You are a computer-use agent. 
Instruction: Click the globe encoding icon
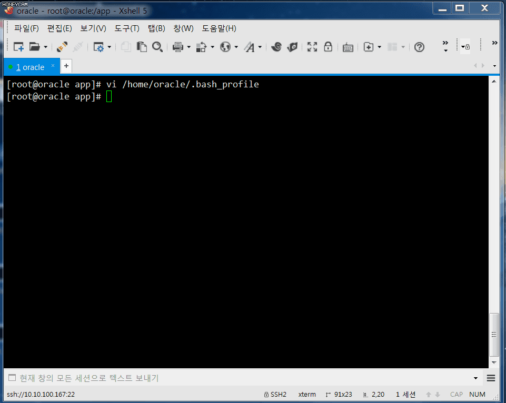225,47
